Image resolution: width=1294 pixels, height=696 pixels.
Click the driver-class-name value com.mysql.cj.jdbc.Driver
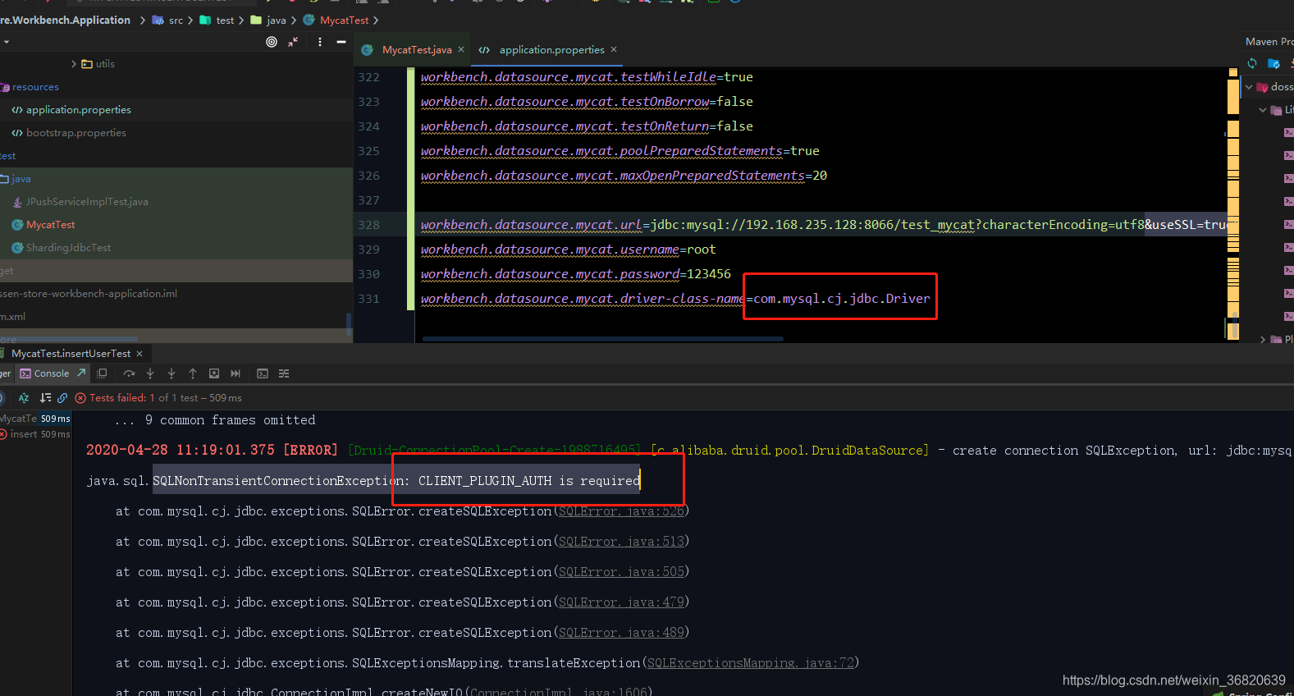coord(842,299)
